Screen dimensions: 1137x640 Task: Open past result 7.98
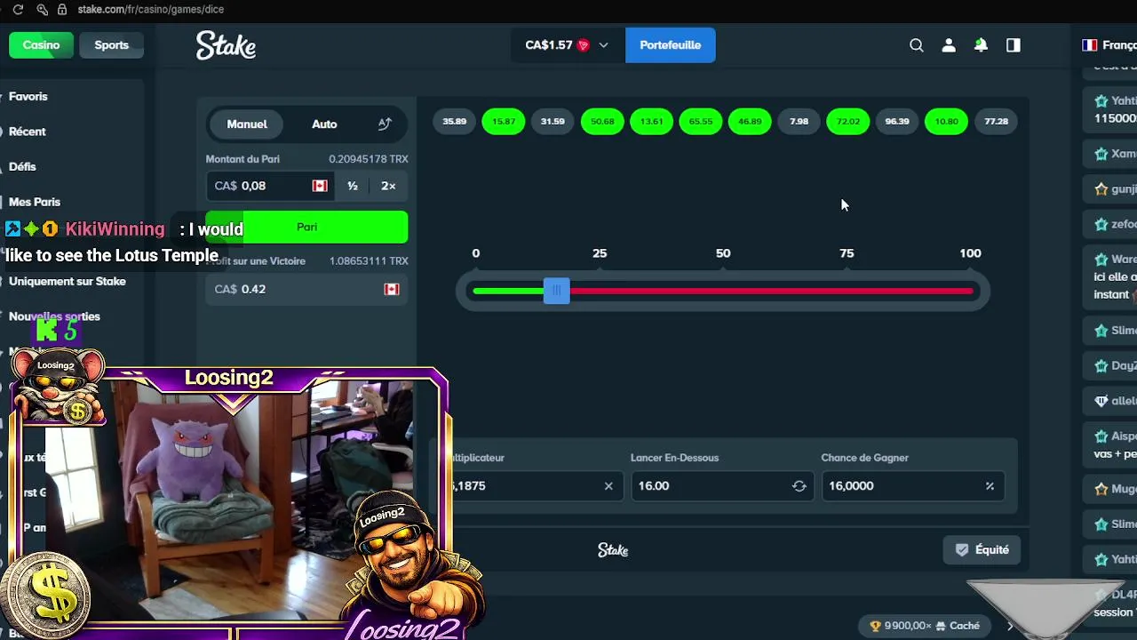coord(799,122)
